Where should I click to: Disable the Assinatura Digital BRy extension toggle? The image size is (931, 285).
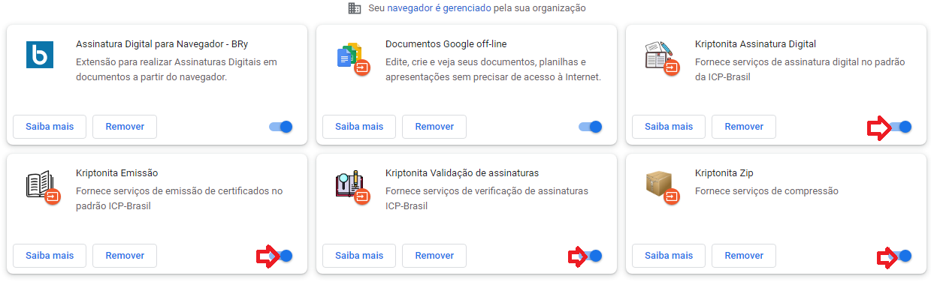click(281, 127)
